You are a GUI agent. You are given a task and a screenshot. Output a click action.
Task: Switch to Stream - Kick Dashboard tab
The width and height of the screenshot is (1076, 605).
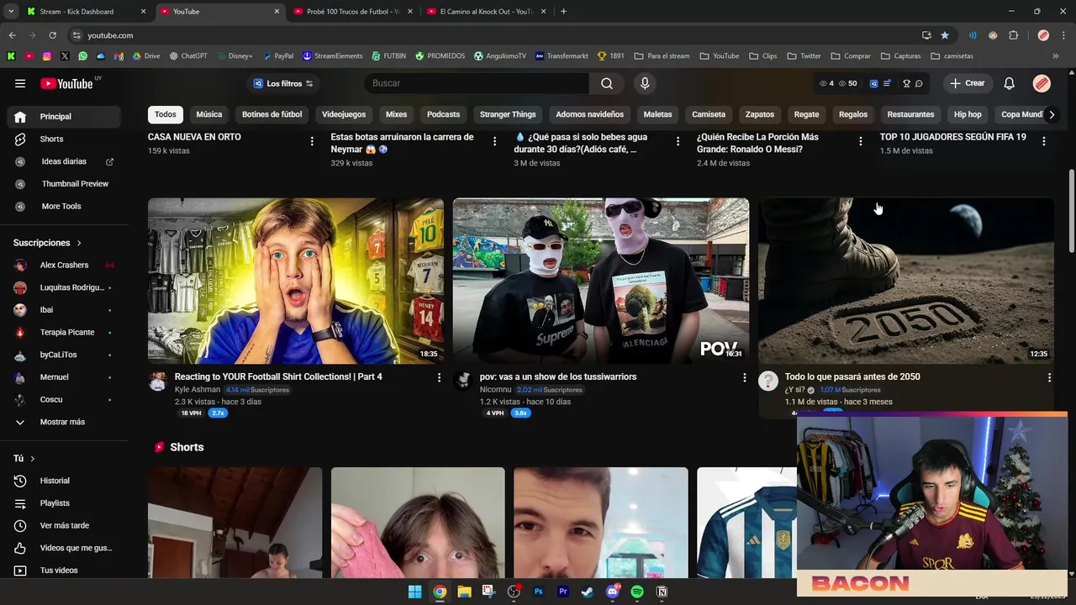pos(87,12)
